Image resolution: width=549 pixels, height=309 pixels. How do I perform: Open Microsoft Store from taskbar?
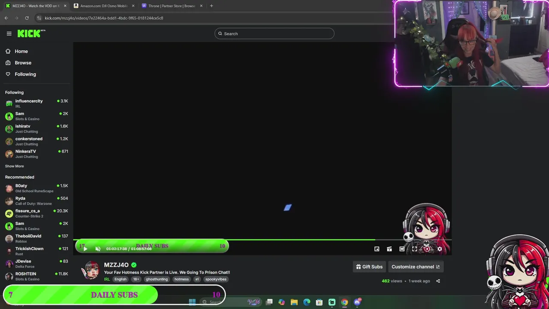tap(319, 302)
